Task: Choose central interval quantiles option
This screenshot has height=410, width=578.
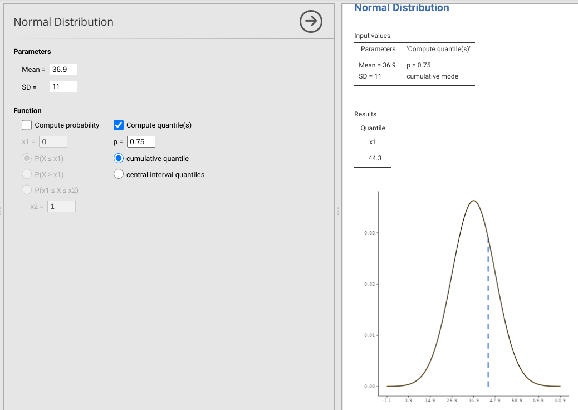Action: (x=119, y=174)
